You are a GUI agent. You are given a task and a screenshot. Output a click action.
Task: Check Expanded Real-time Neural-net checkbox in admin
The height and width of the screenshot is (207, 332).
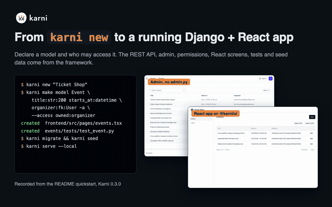click(148, 118)
